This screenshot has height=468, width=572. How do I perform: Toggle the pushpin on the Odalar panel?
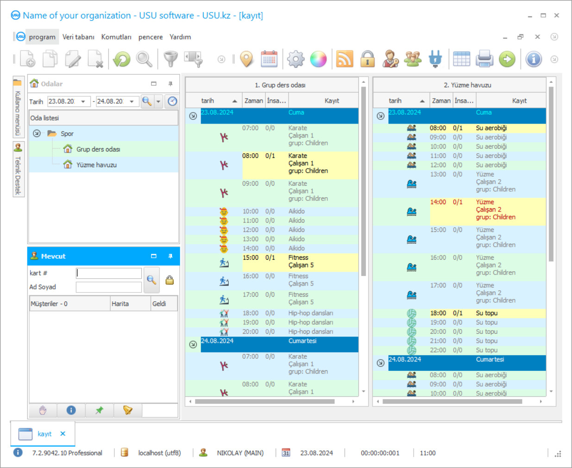pos(170,84)
